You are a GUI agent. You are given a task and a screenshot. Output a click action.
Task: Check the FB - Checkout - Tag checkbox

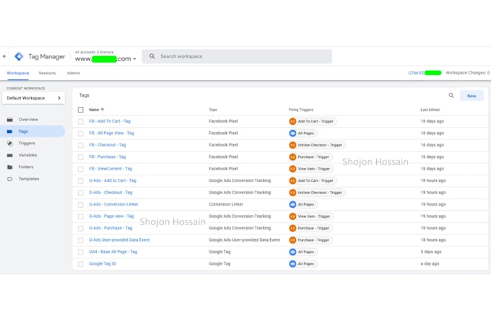80,145
